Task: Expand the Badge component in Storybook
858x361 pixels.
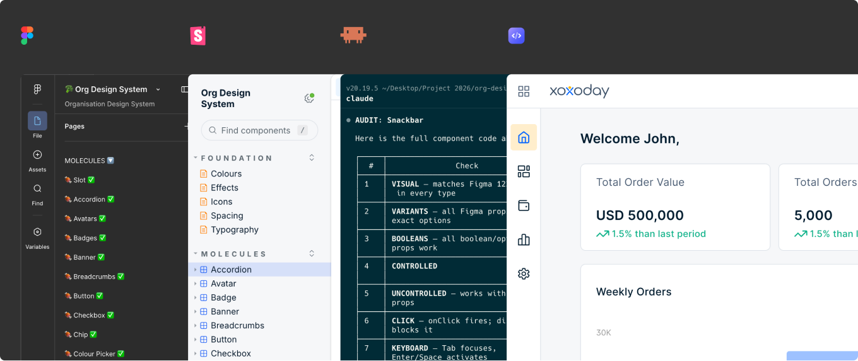Action: tap(196, 297)
